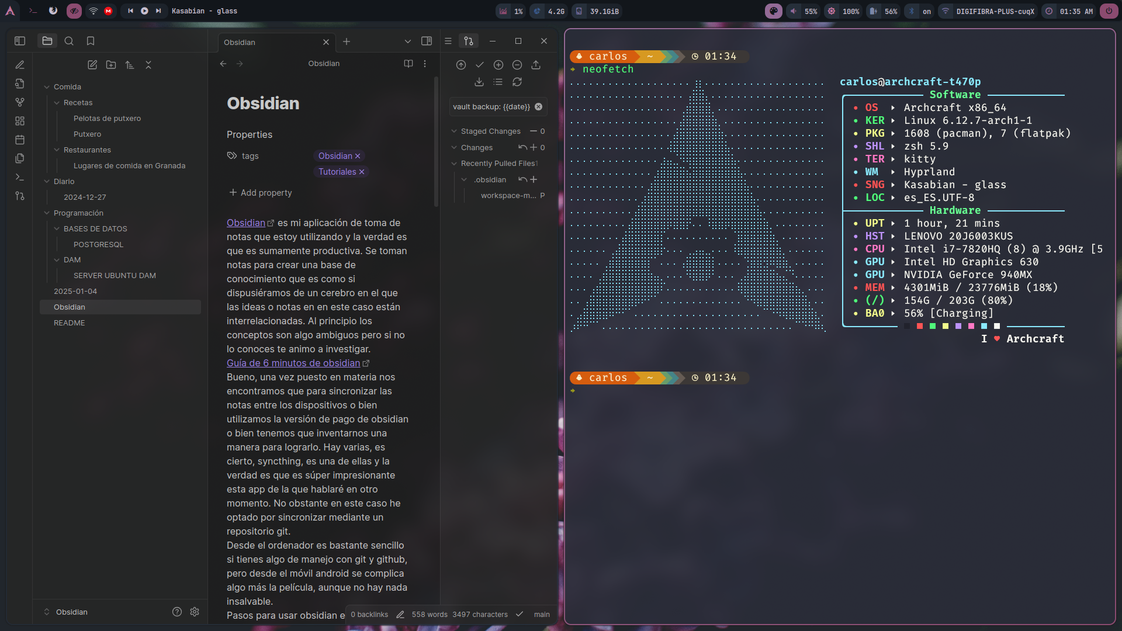Switch note to reading view

408,64
